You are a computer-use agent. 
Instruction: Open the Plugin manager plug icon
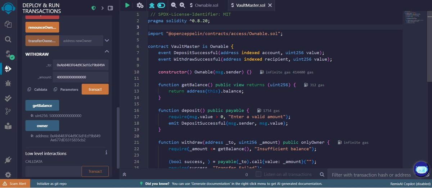click(8, 160)
